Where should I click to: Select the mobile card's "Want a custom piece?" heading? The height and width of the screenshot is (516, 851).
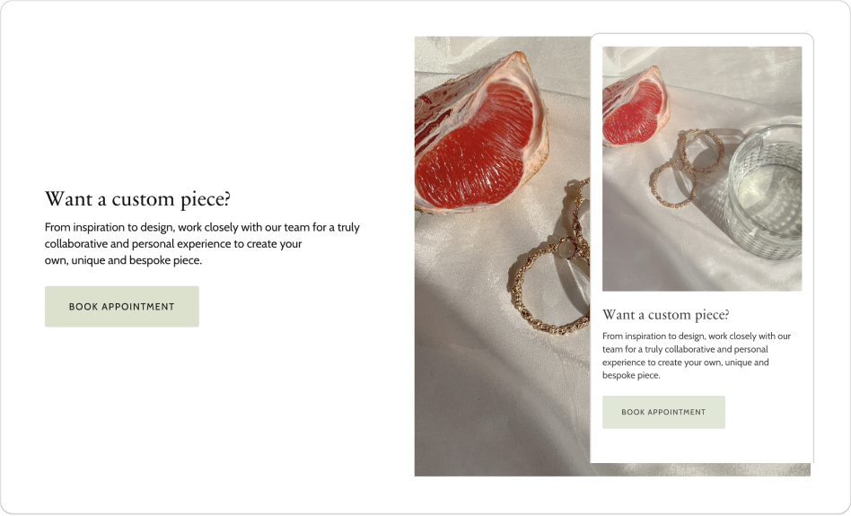coord(665,315)
